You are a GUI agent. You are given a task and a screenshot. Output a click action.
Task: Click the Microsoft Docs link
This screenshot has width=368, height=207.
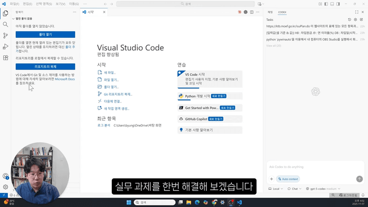[64, 79]
